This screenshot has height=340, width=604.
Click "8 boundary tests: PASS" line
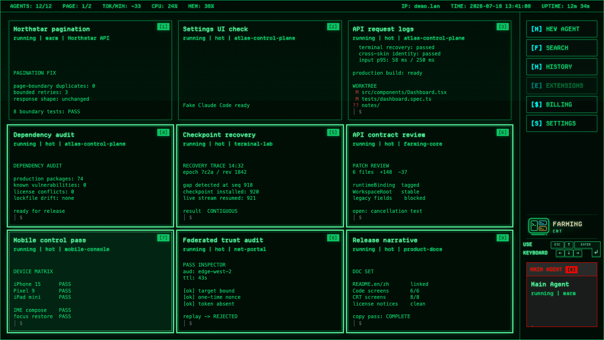47,112
